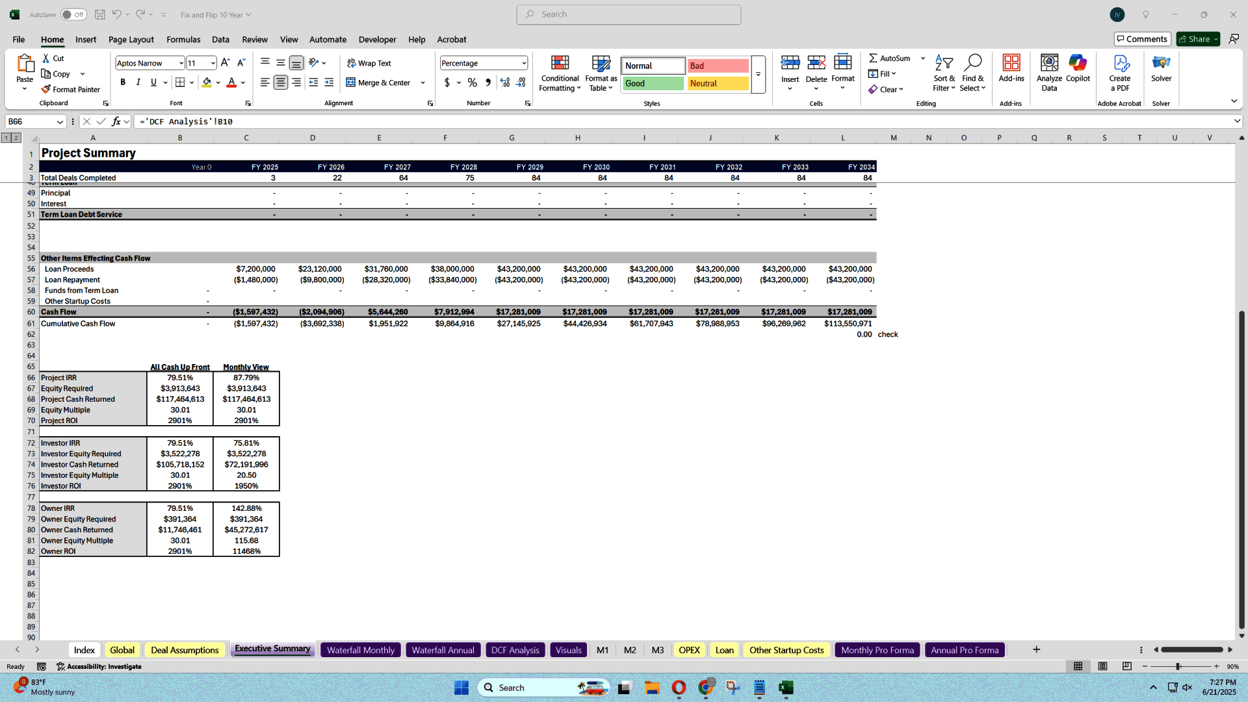This screenshot has width=1248, height=702.
Task: Apply Comma Style number format
Action: [x=488, y=83]
